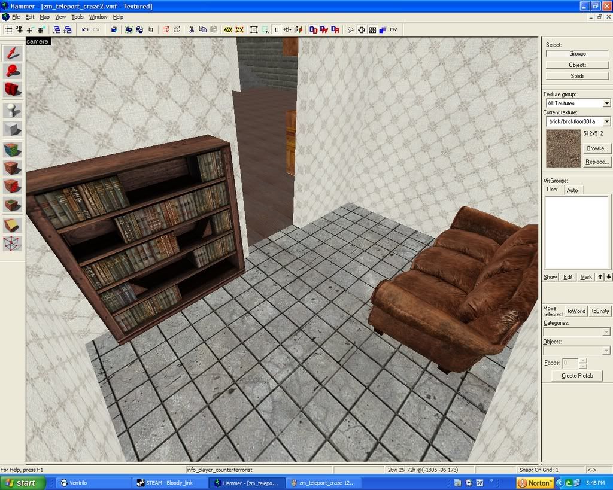Select the Magnify tool
This screenshot has width=613, height=490.
(x=13, y=71)
